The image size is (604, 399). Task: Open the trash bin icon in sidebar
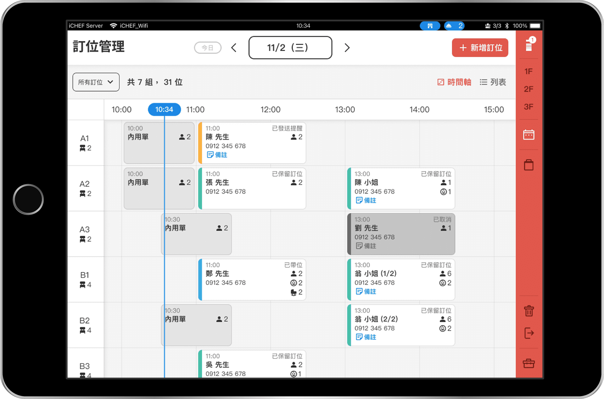point(529,311)
